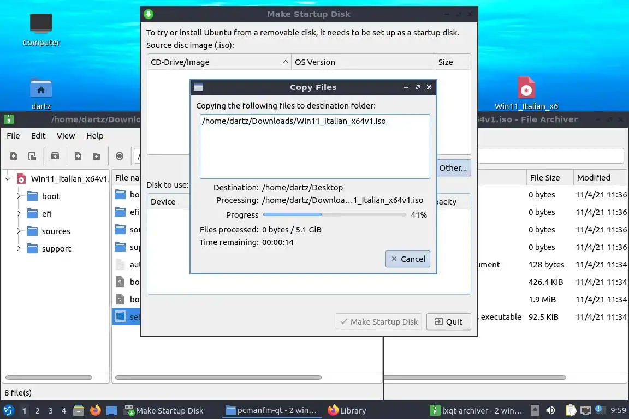Click the green download icon in Make Startup Disk title bar

[x=149, y=14]
